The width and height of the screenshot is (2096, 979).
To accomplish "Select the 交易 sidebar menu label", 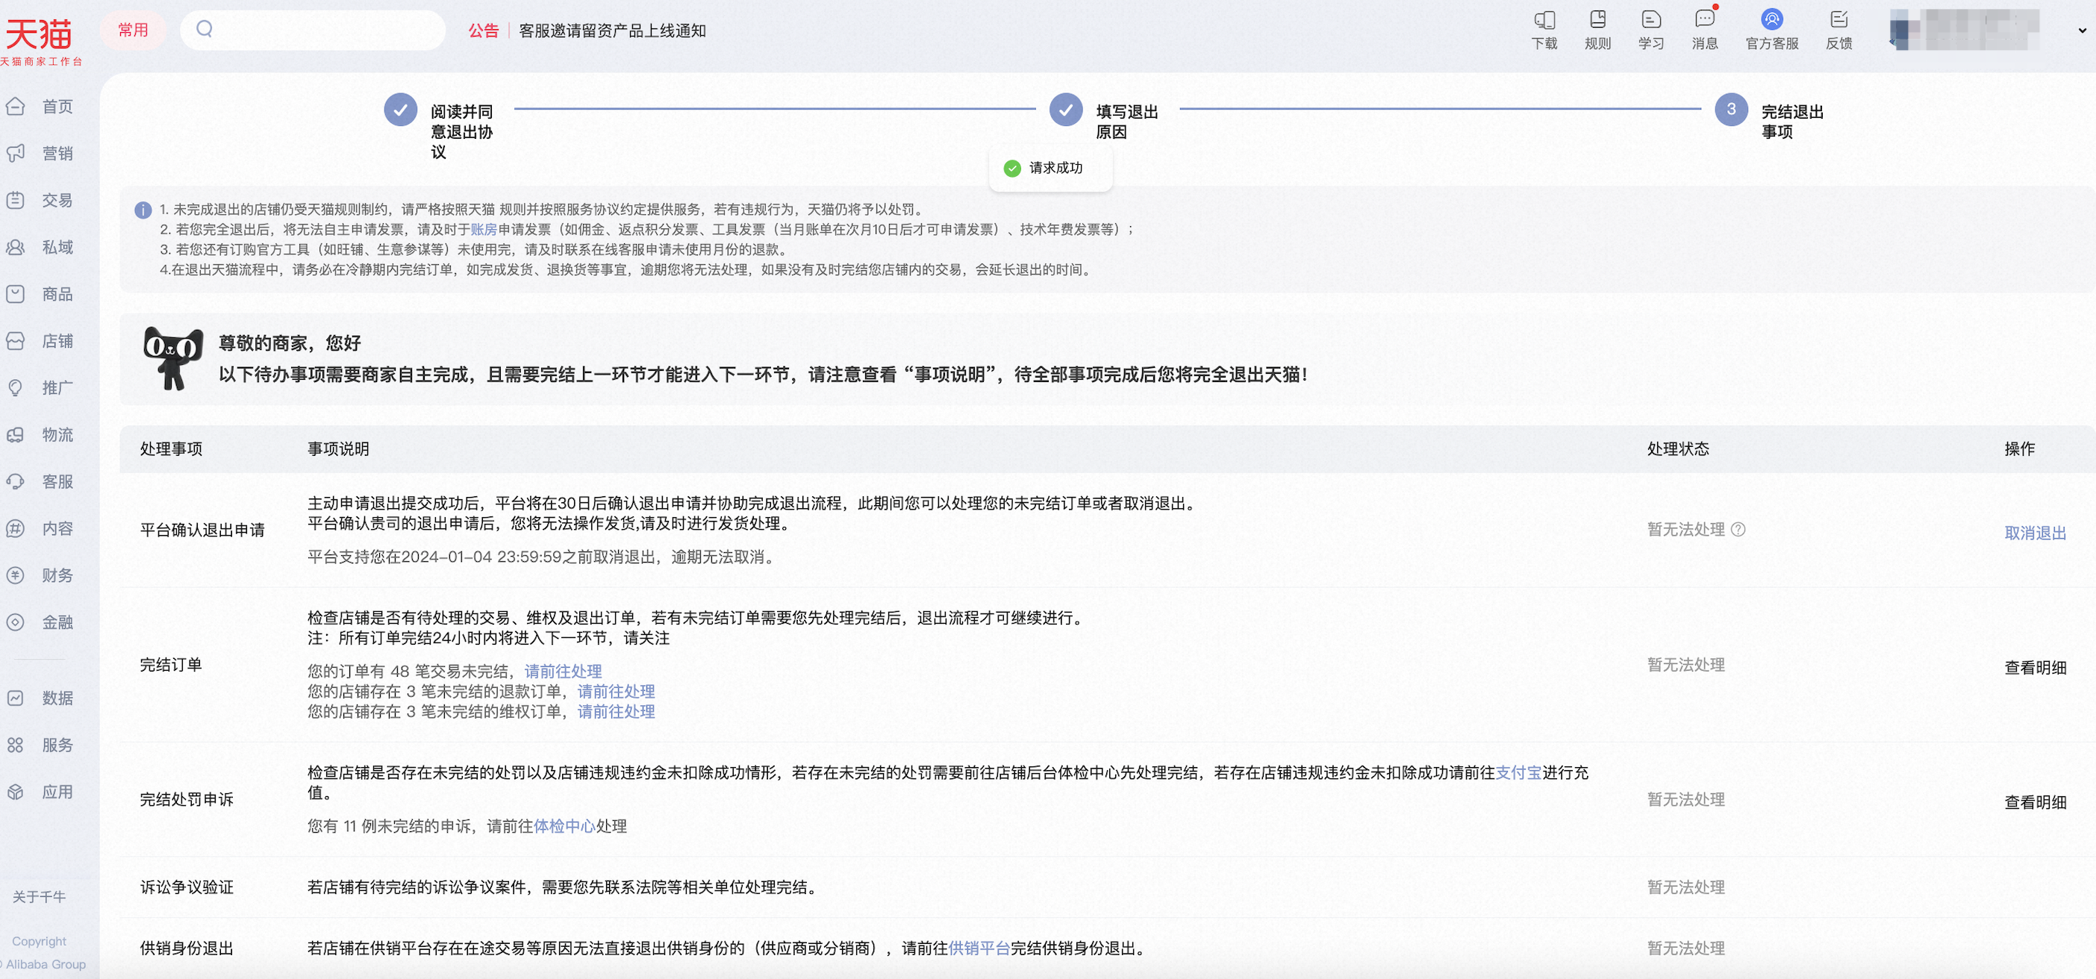I will (x=57, y=200).
